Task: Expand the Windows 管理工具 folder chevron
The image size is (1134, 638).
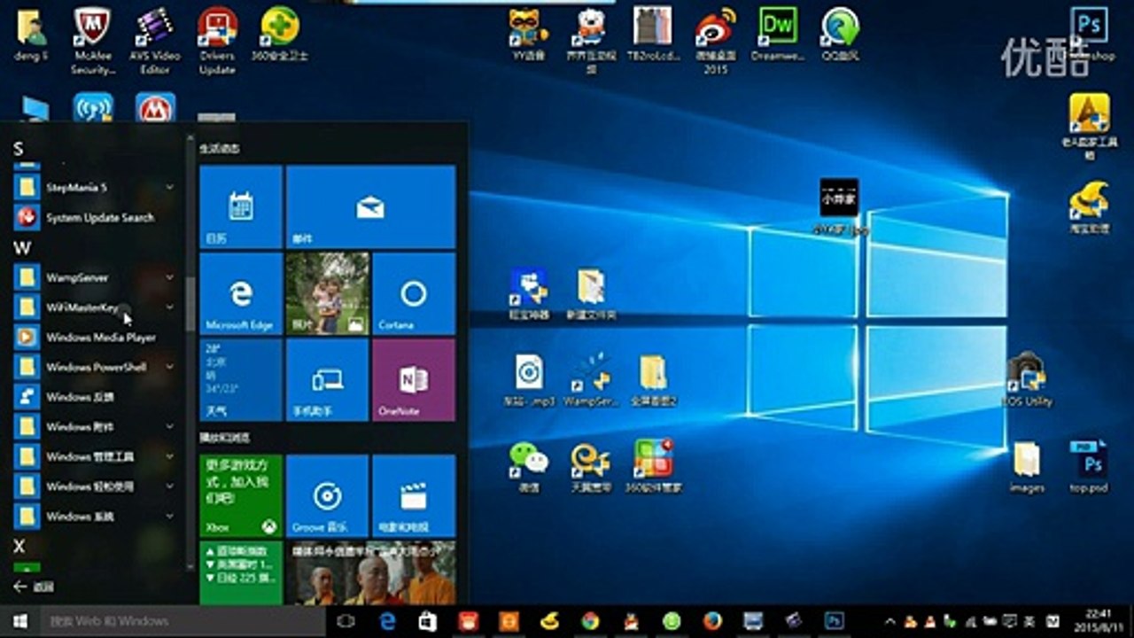Action: tap(169, 456)
